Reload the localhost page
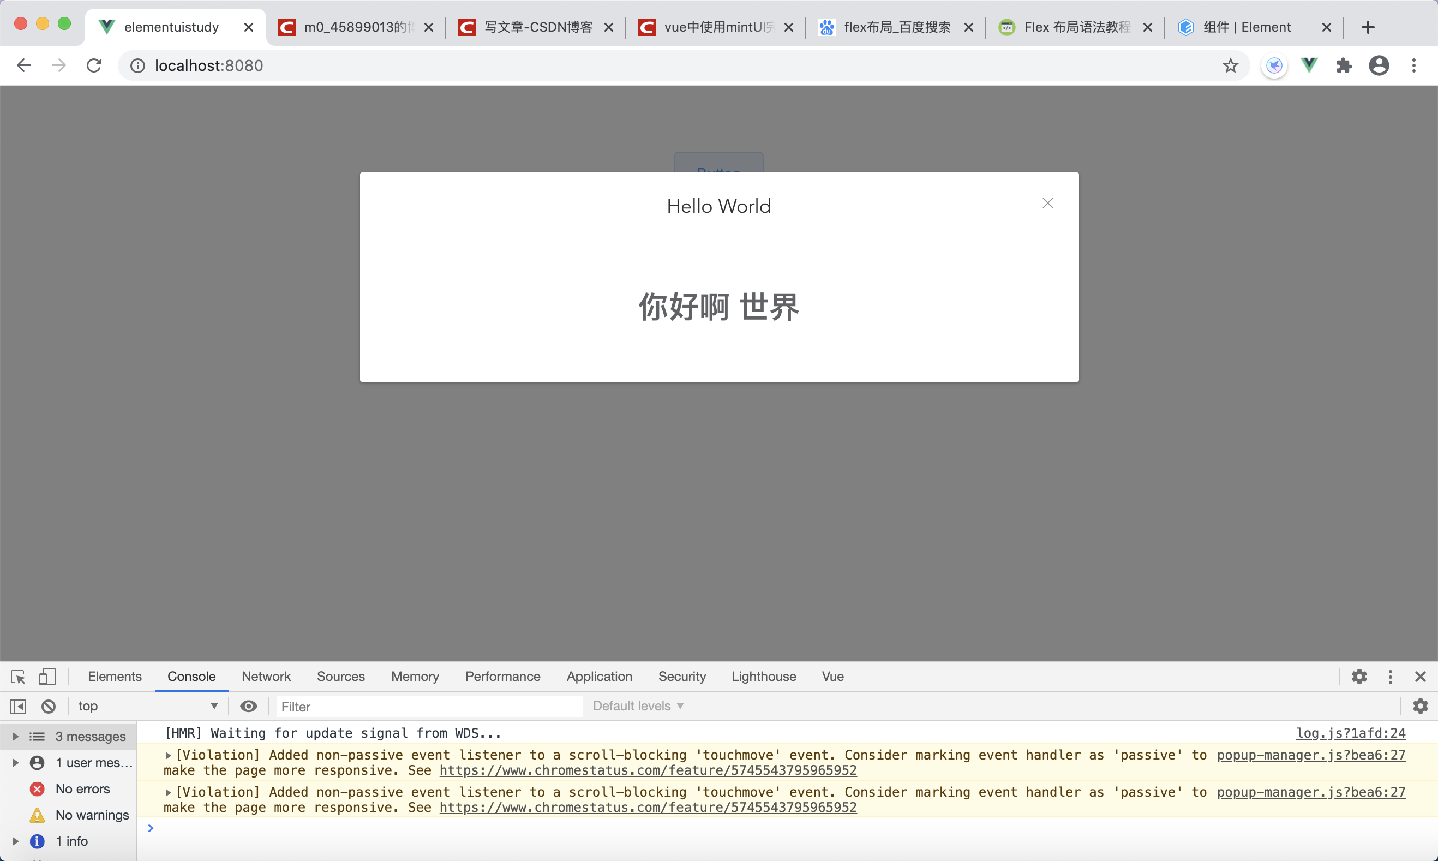Image resolution: width=1438 pixels, height=861 pixels. (94, 65)
